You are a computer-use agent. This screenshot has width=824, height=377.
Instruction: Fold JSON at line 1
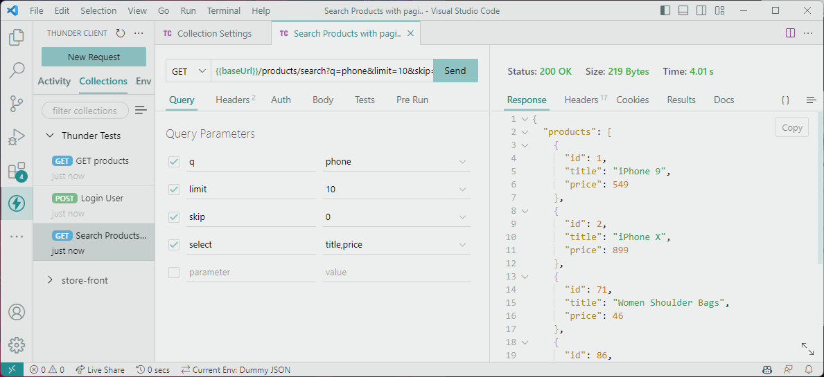coord(525,119)
